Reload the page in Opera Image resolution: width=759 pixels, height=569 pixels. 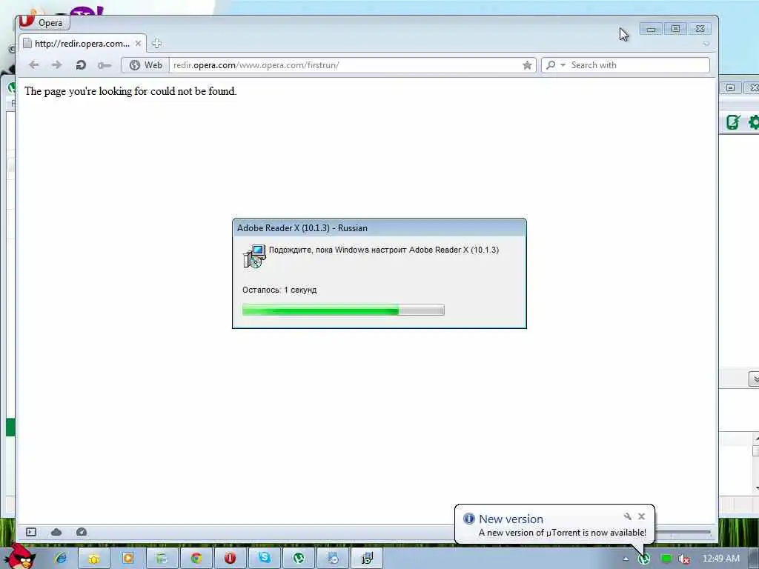pos(80,65)
